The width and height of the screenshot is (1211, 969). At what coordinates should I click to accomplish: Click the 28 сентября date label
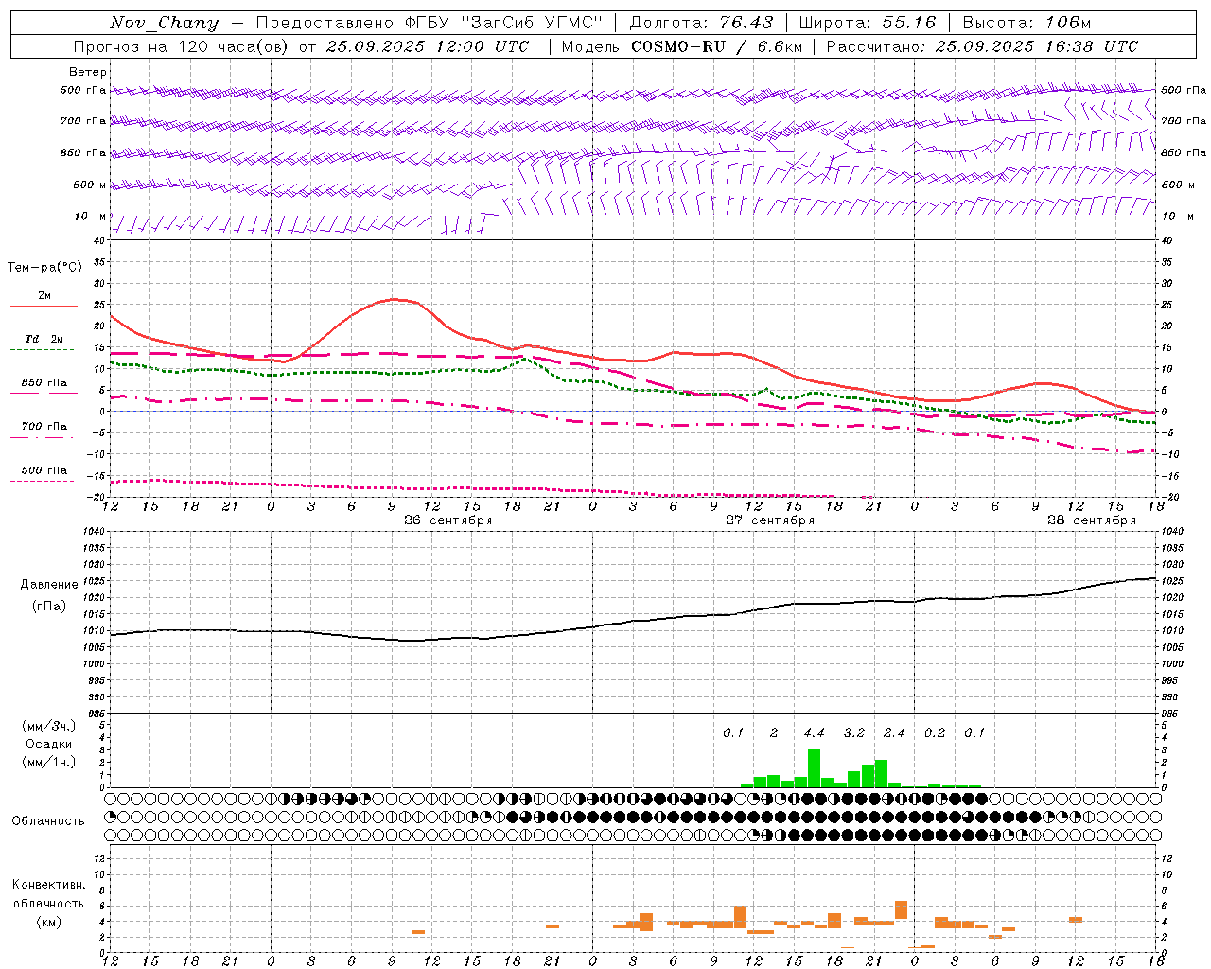pyautogui.click(x=1091, y=520)
